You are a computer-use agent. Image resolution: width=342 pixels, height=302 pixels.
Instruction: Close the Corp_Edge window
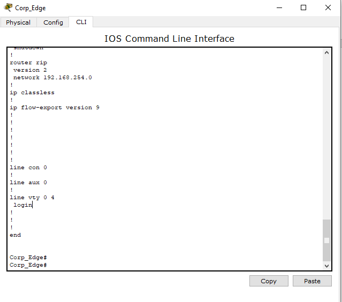(x=328, y=8)
